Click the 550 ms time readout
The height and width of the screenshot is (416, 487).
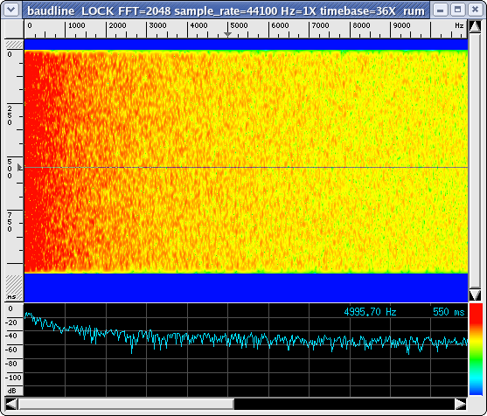click(x=449, y=312)
